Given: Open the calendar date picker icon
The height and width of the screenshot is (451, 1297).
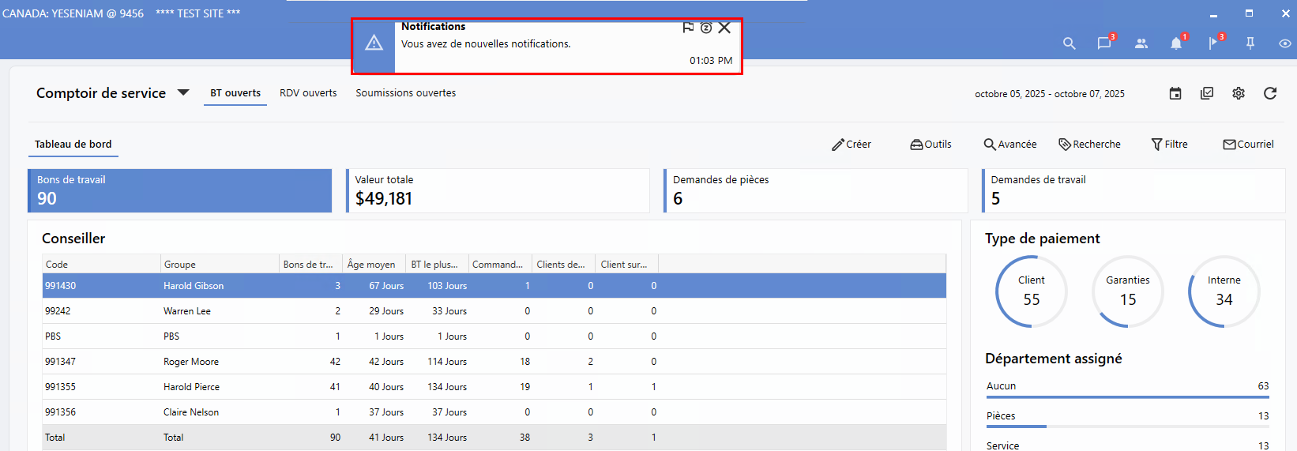Looking at the screenshot, I should pyautogui.click(x=1175, y=93).
